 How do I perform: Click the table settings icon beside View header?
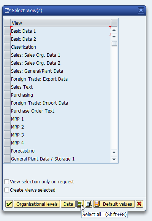114,23
